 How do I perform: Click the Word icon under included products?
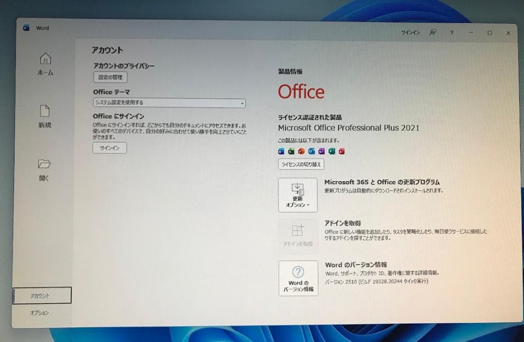281,151
